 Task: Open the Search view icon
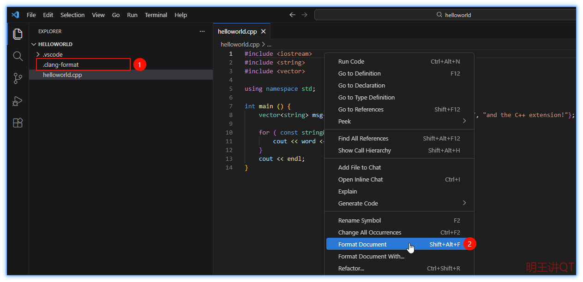pos(18,56)
